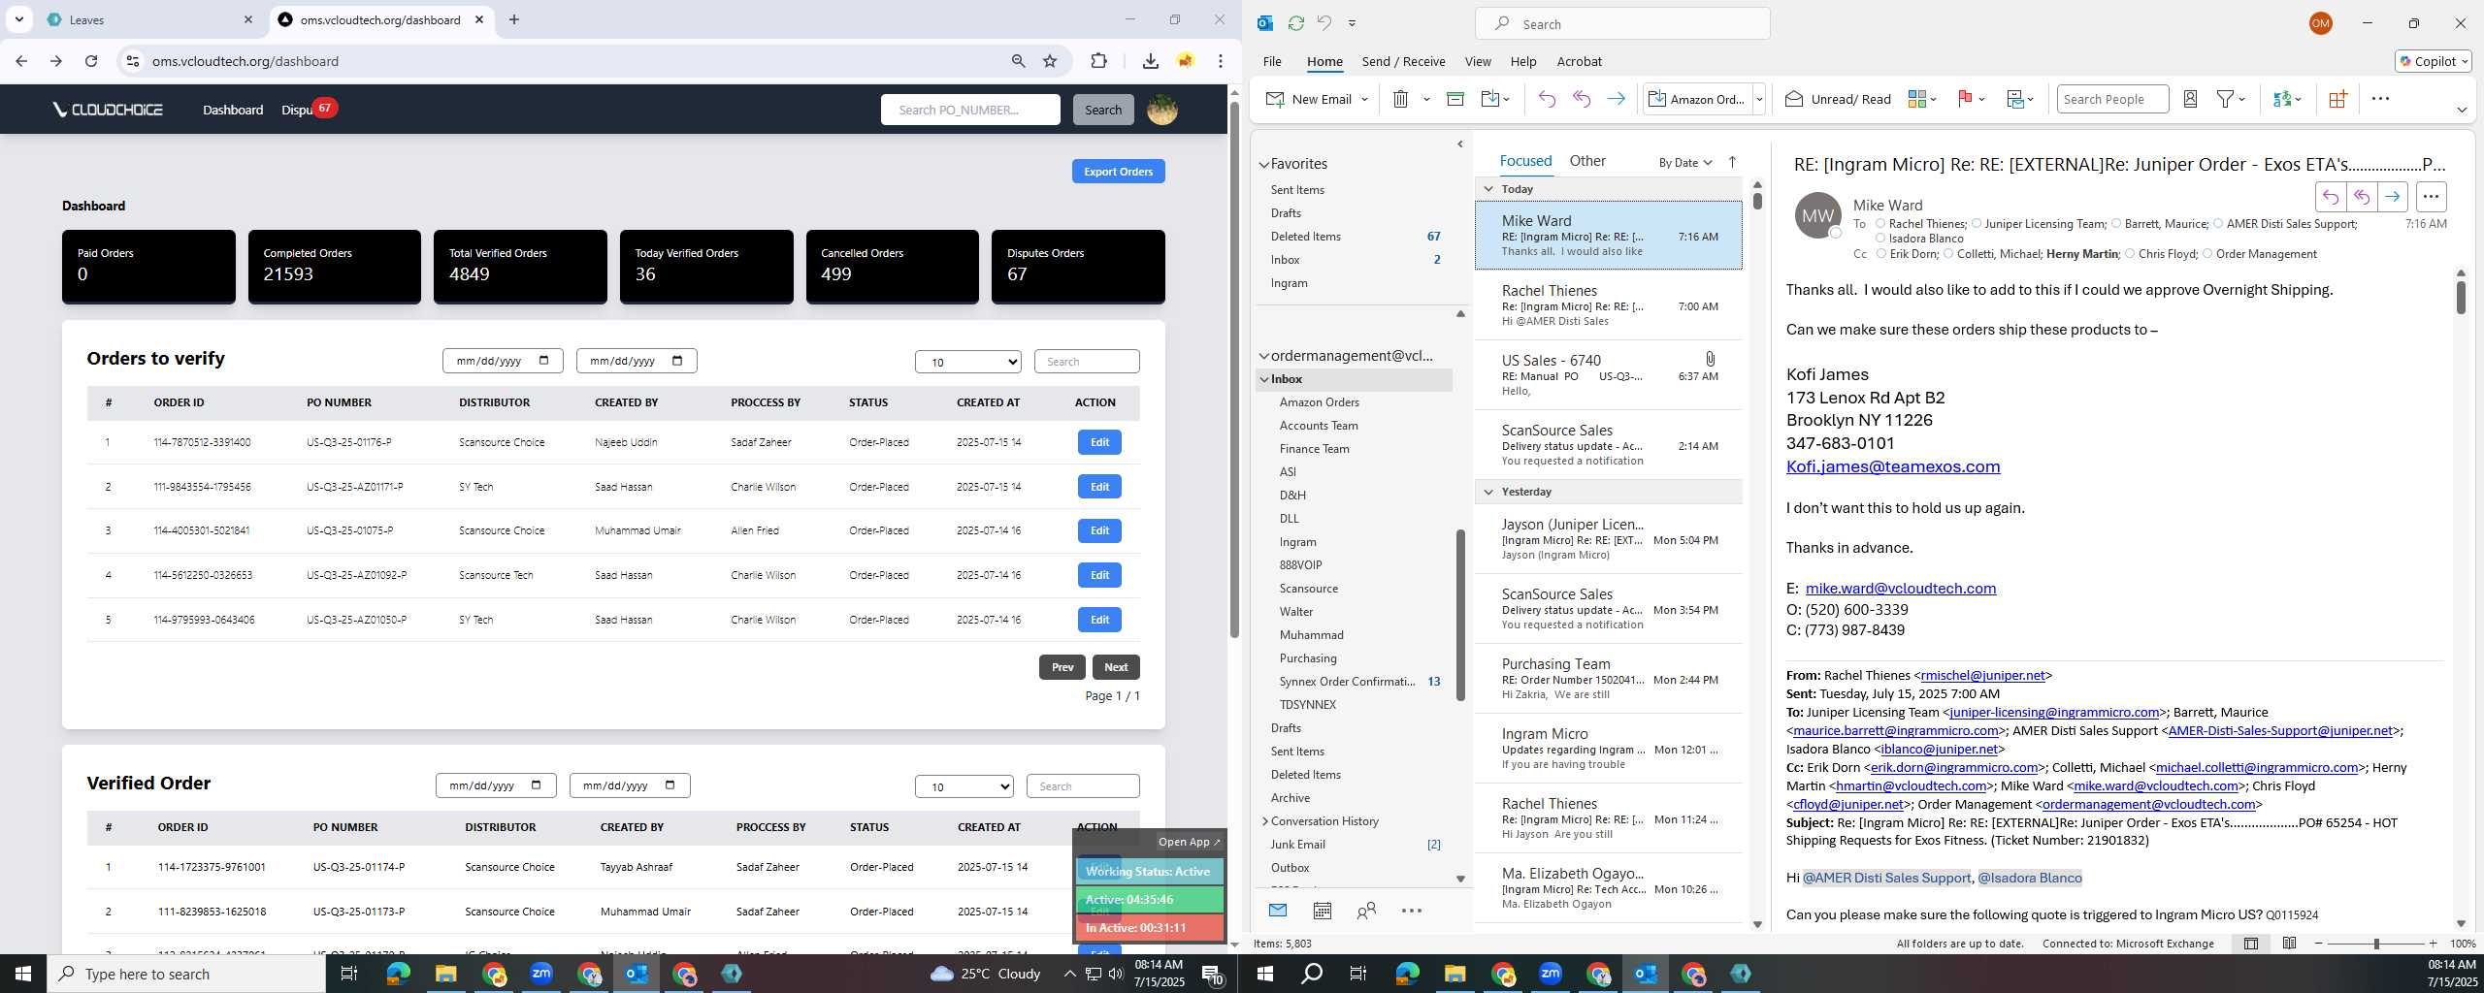Open the Filter Email dropdown

[2232, 99]
